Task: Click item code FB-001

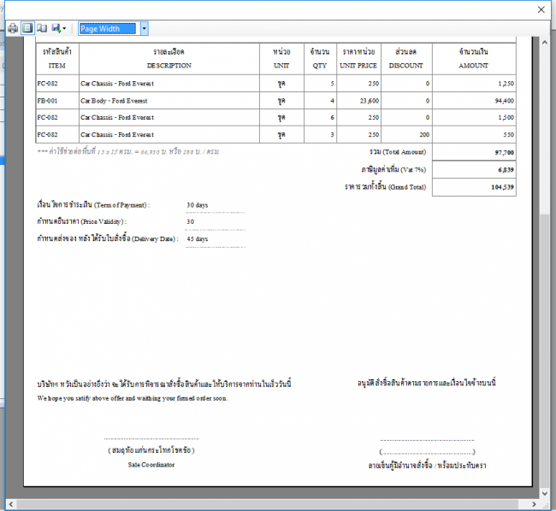Action: tap(47, 101)
